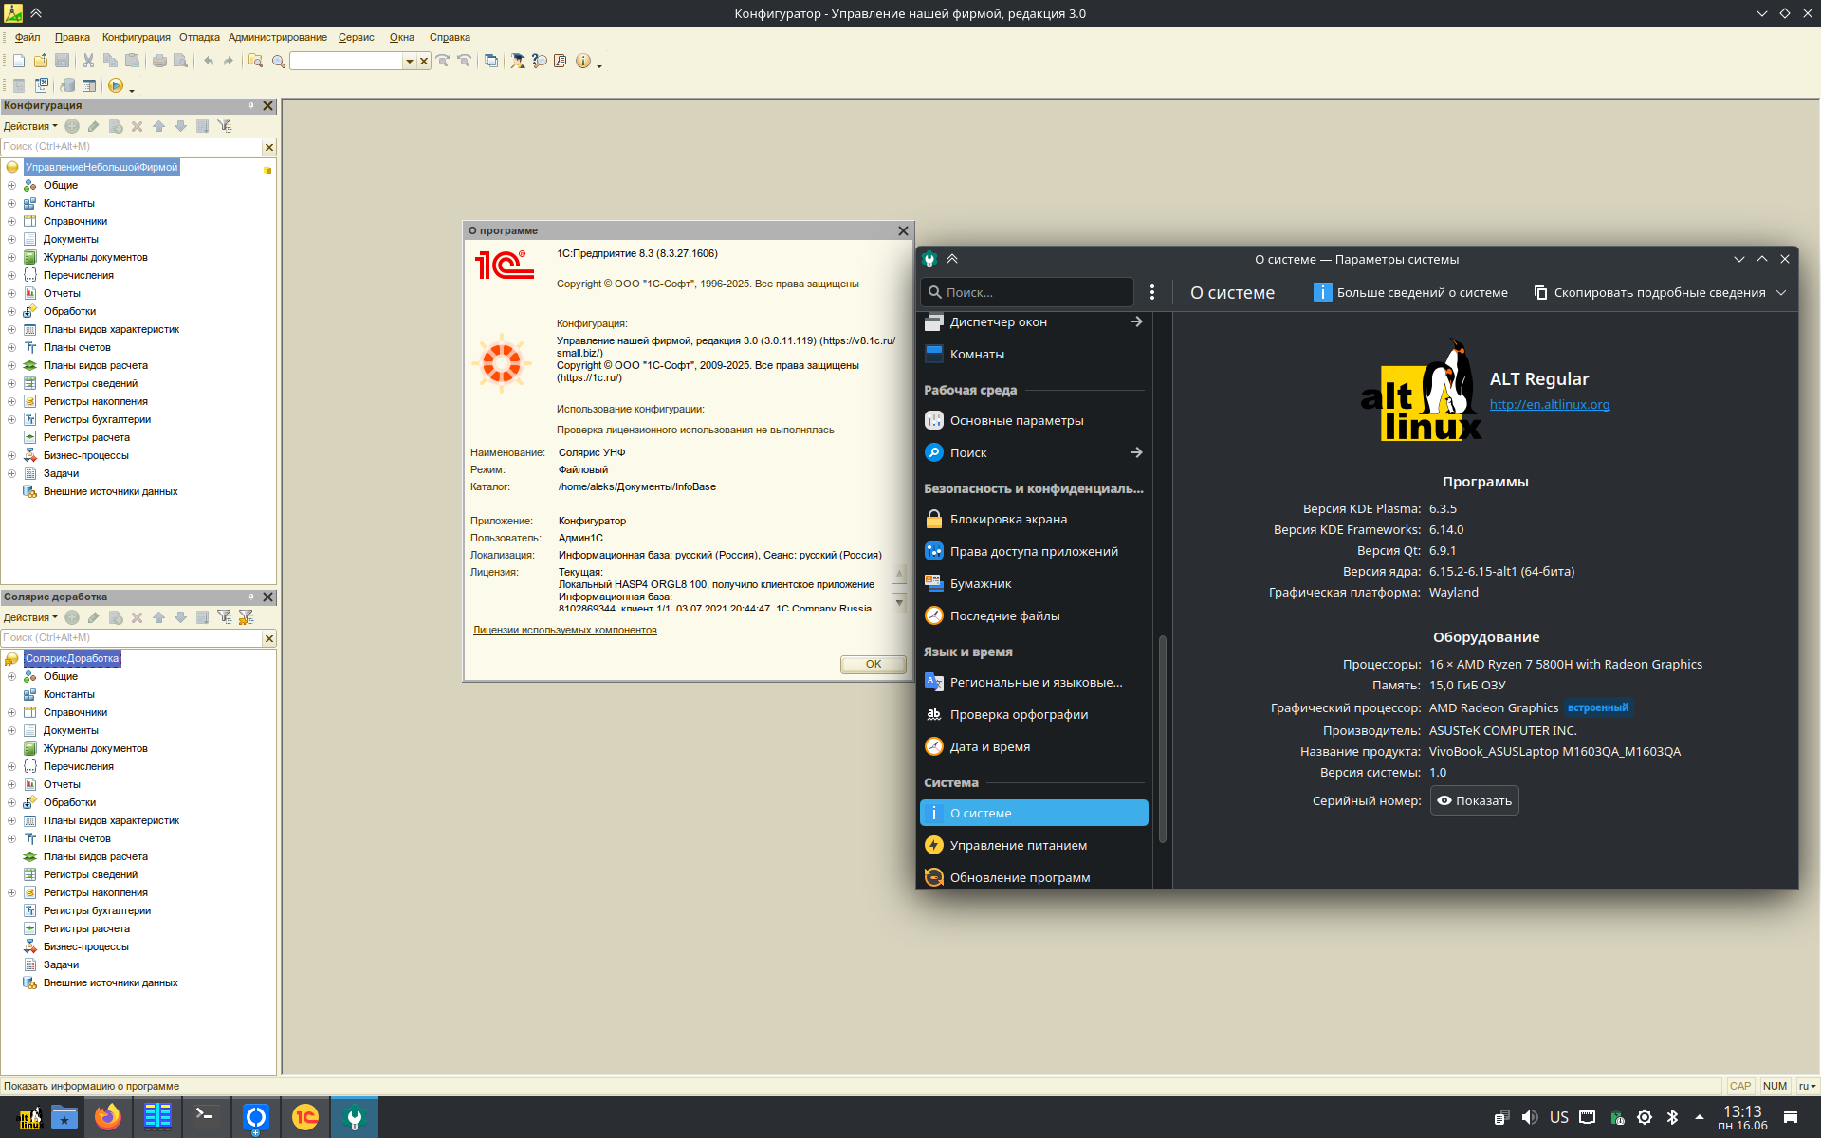Expand chevron beside Скопировать подробные сведения
The image size is (1821, 1138).
[1781, 292]
